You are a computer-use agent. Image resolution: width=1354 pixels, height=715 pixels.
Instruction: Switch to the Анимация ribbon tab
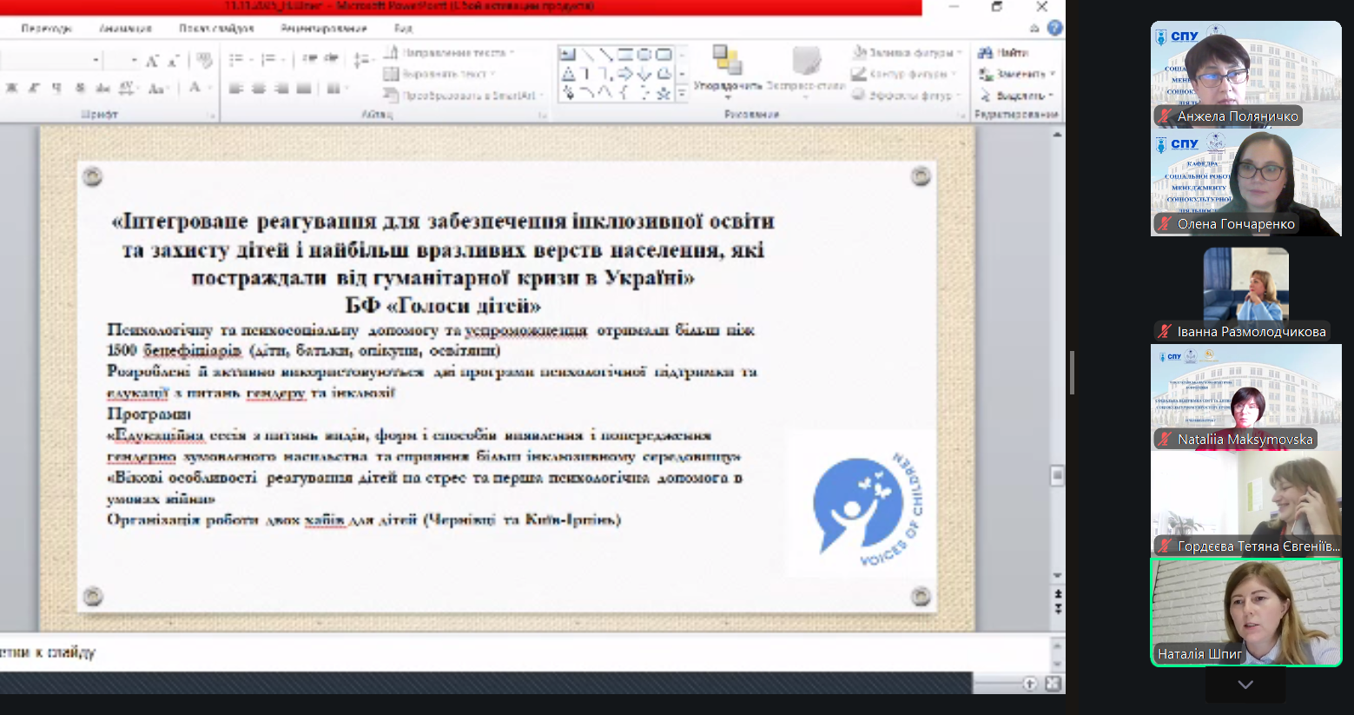click(125, 29)
